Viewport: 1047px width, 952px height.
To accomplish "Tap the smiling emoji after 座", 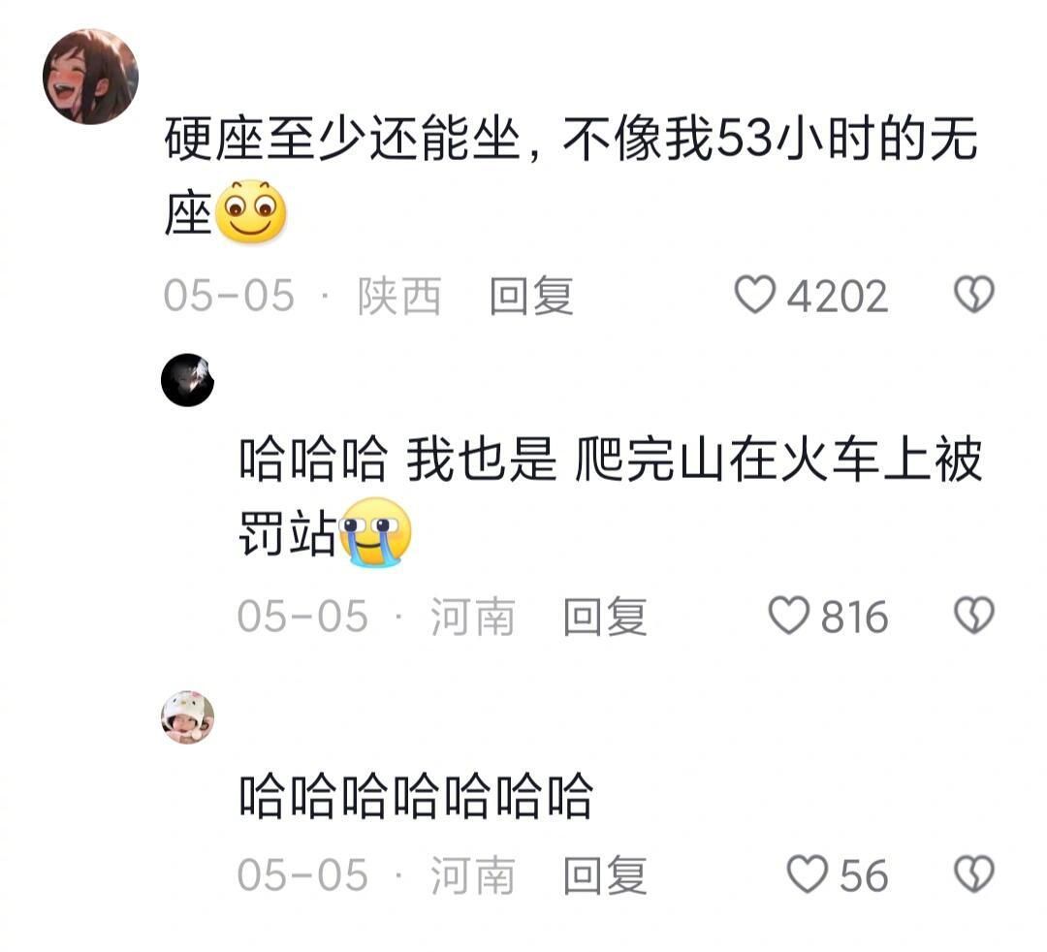I will click(x=250, y=211).
